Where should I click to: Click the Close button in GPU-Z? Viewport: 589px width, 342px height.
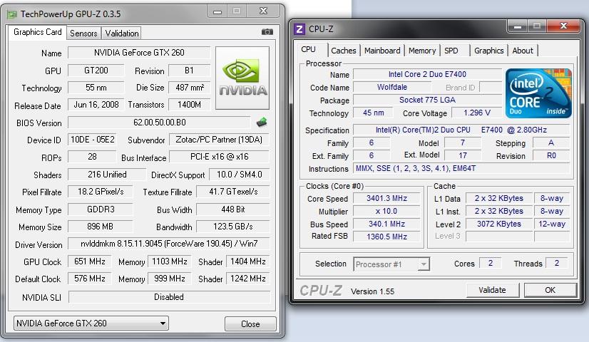pyautogui.click(x=250, y=324)
